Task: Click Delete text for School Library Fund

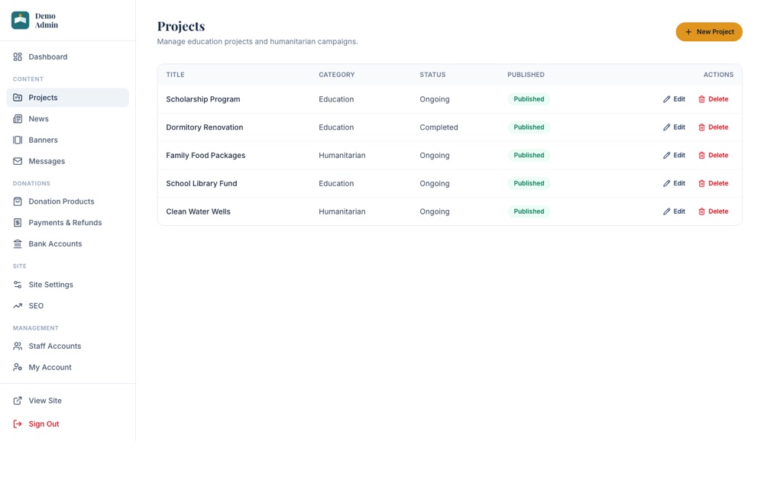Action: (x=718, y=183)
